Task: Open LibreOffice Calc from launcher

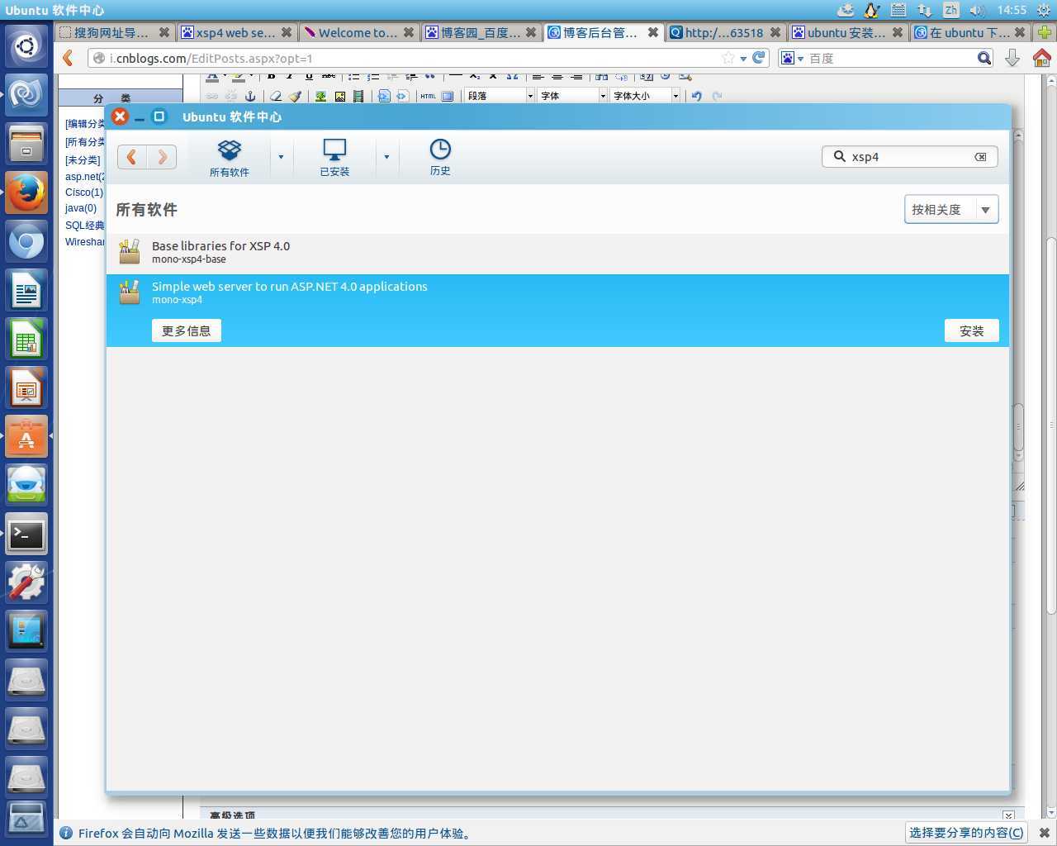Action: [x=26, y=339]
